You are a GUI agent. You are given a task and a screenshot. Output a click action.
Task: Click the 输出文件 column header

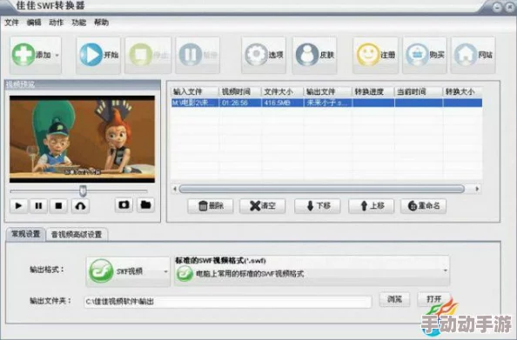[x=327, y=91]
